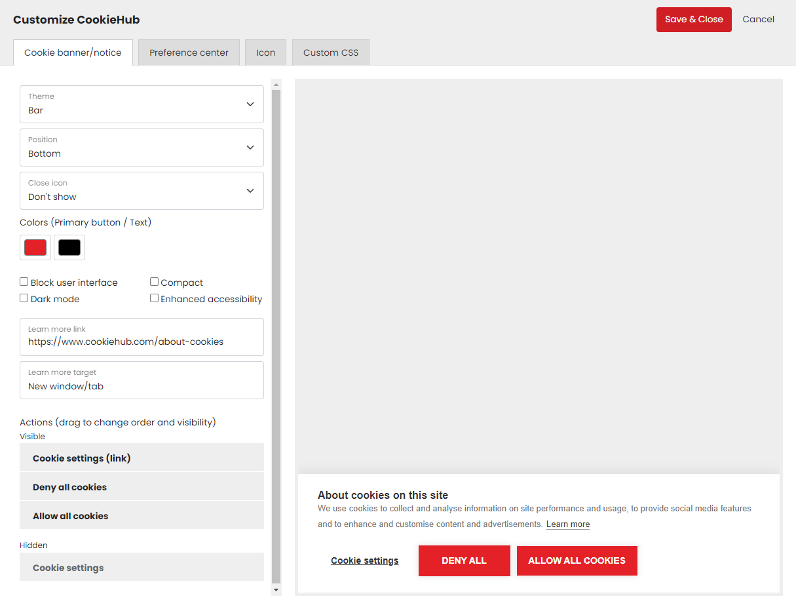Viewport: 796px width, 609px height.
Task: Expand the Position dropdown set to Bottom
Action: [142, 147]
